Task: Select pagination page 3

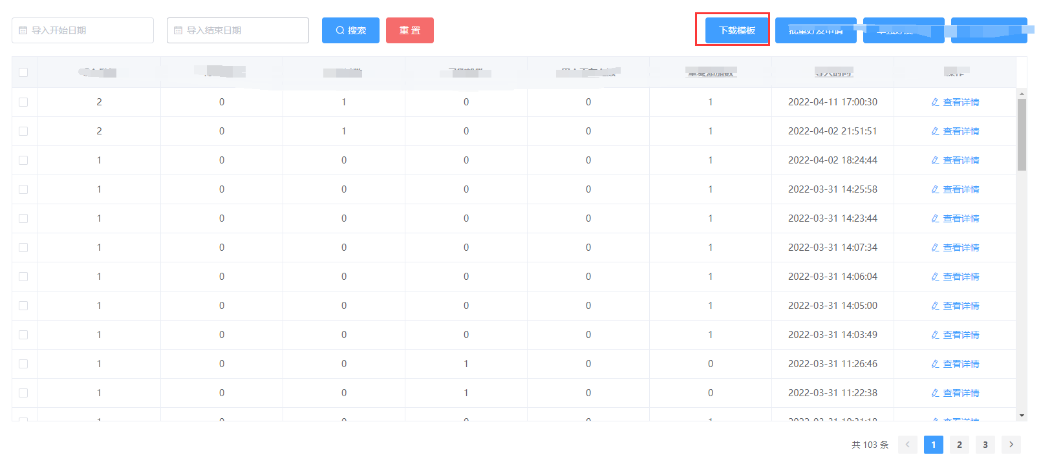Action: [985, 445]
